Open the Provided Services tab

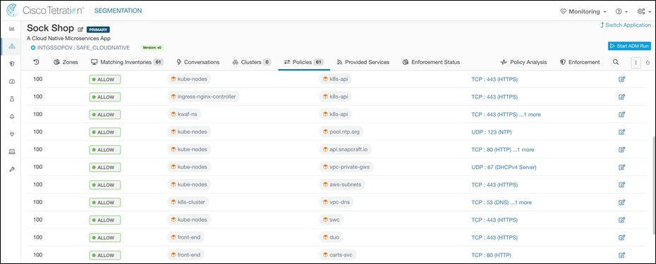click(x=363, y=62)
